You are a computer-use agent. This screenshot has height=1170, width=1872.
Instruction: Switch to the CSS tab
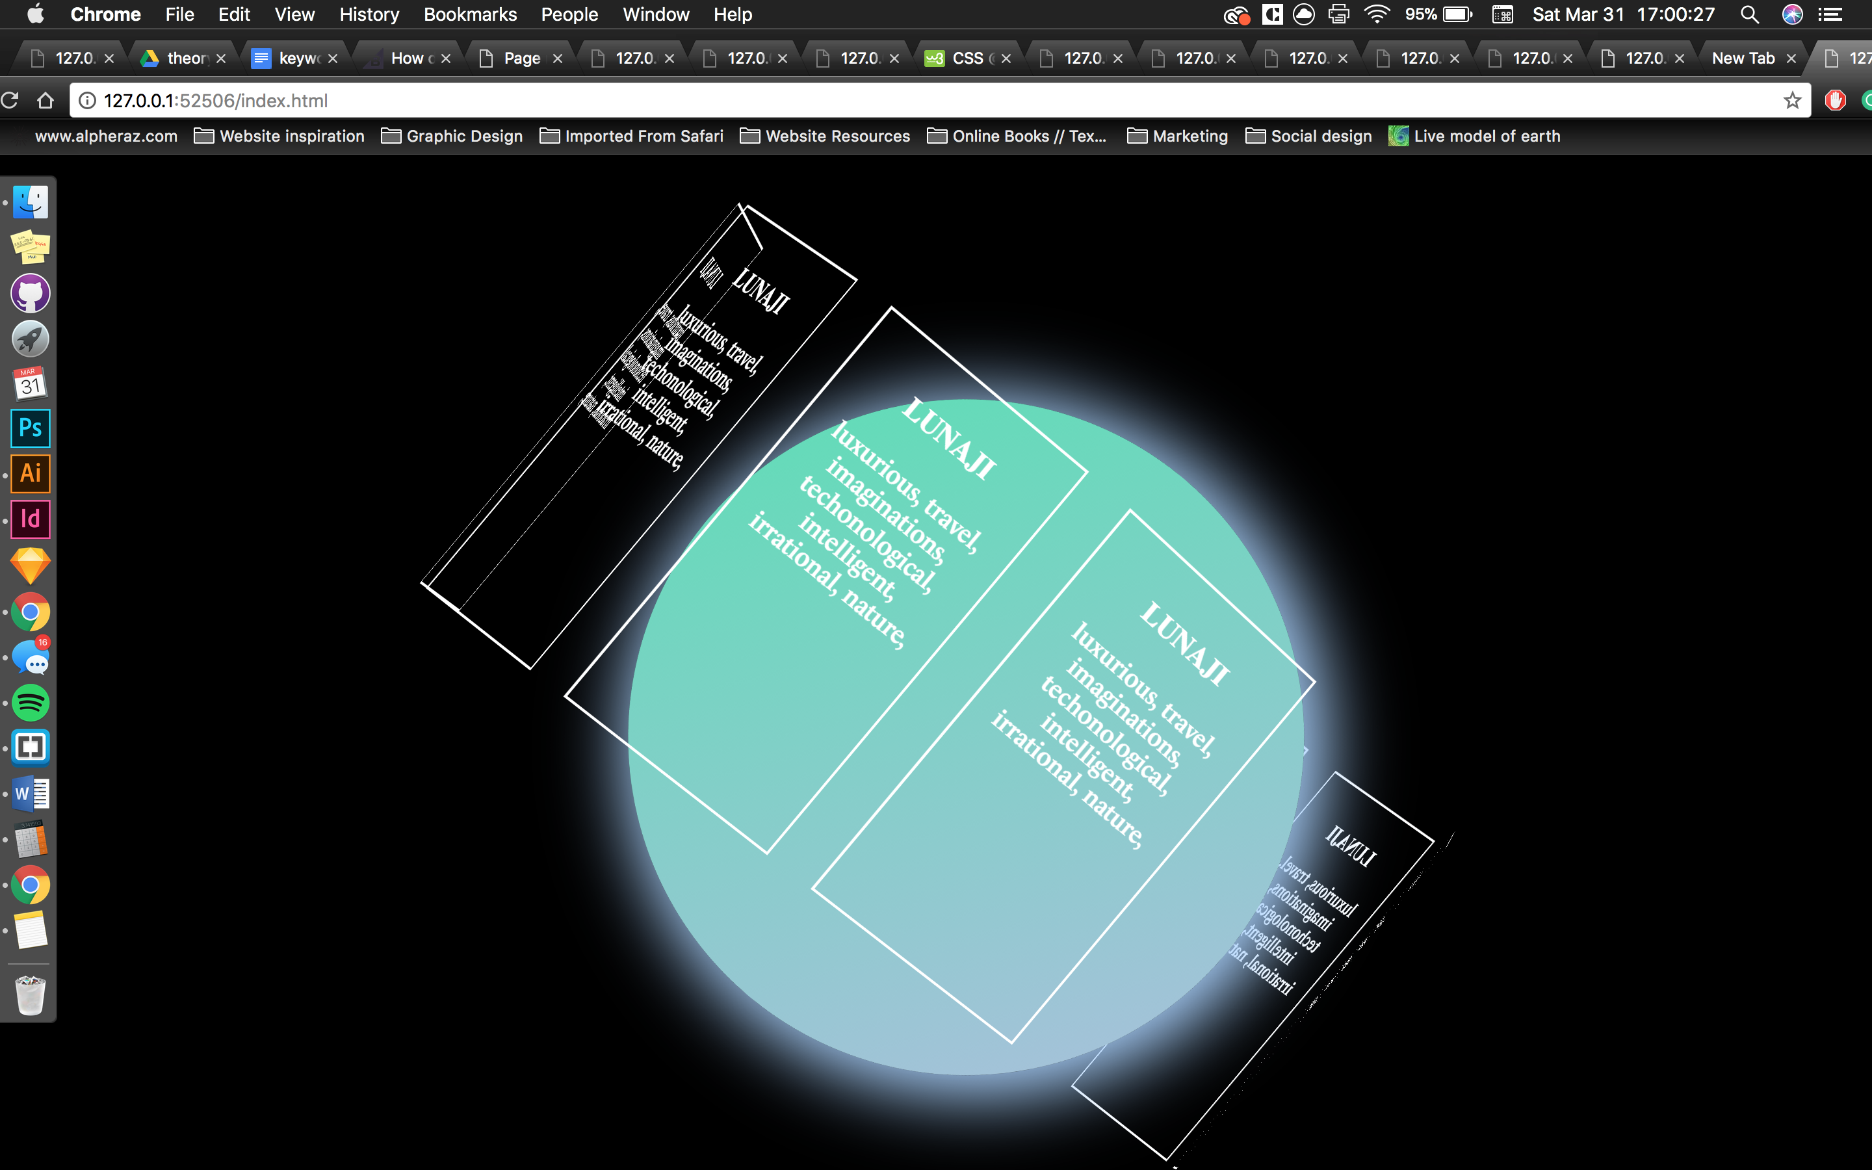(x=967, y=58)
